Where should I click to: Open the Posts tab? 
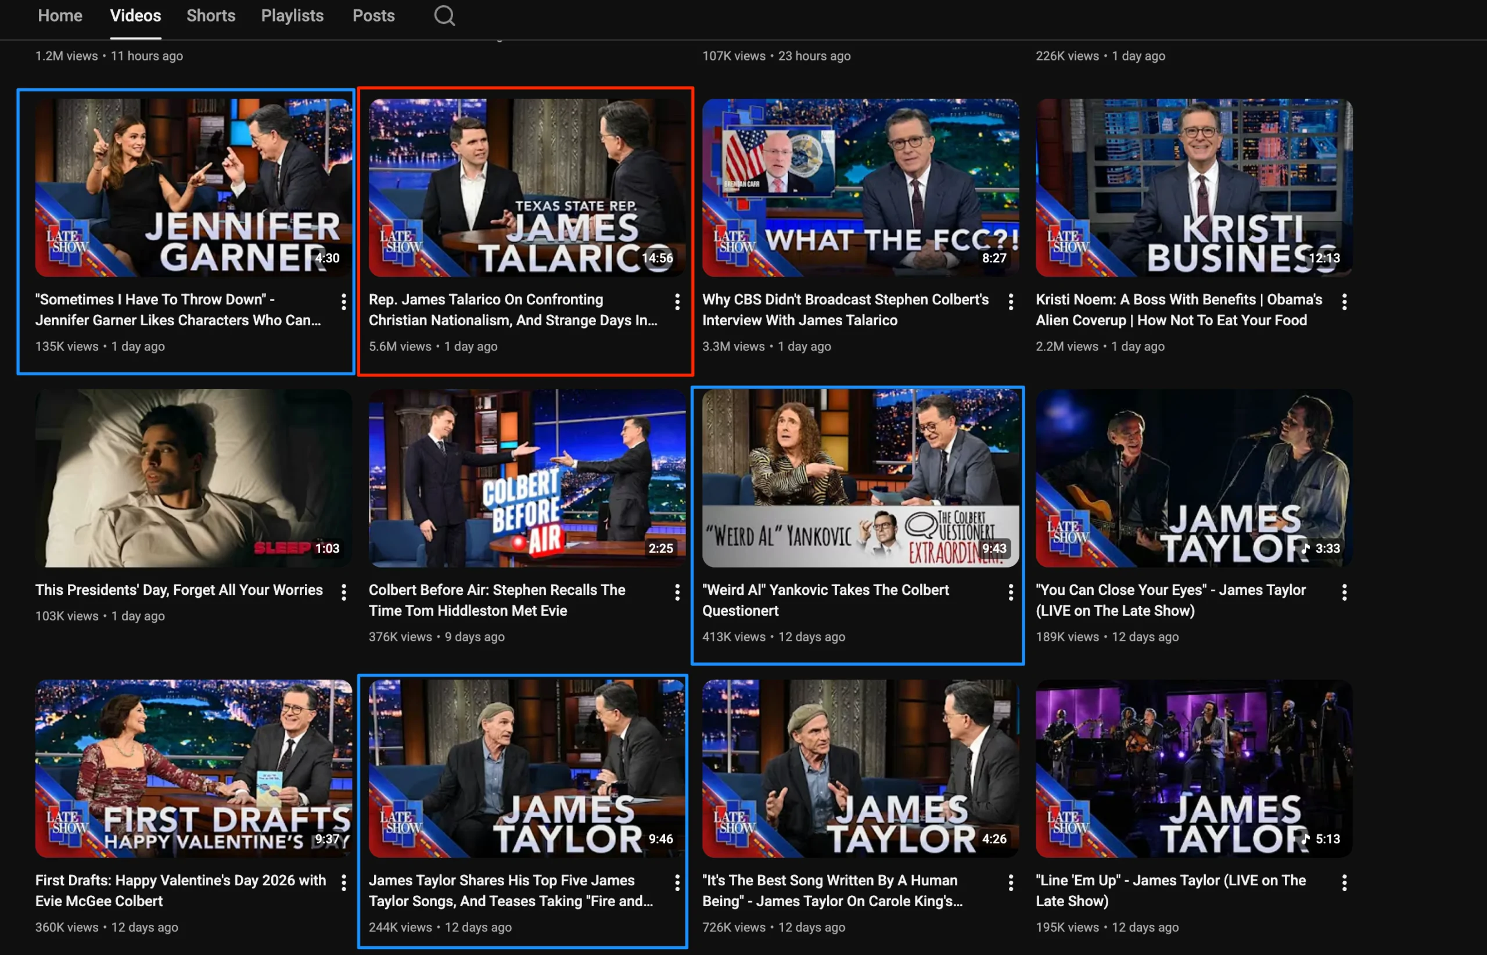373,16
